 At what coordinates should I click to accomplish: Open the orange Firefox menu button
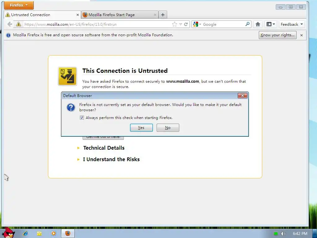pyautogui.click(x=19, y=5)
